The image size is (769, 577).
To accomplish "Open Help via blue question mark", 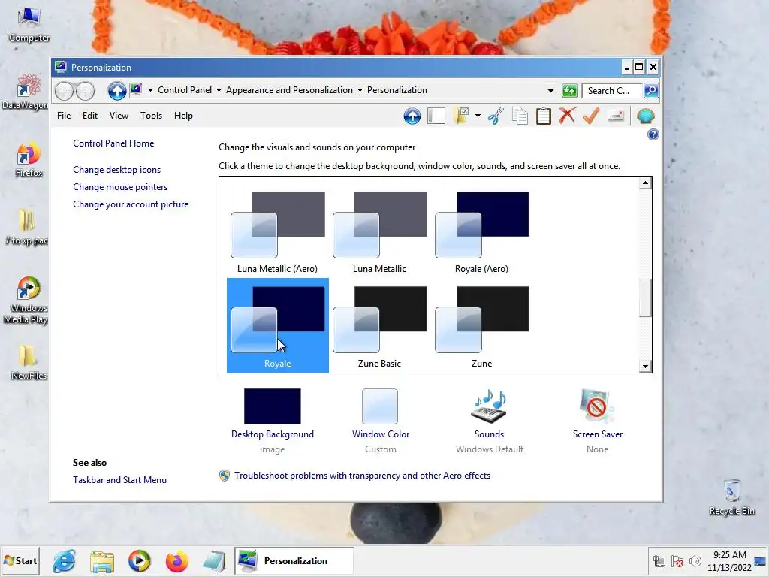I will click(x=653, y=134).
